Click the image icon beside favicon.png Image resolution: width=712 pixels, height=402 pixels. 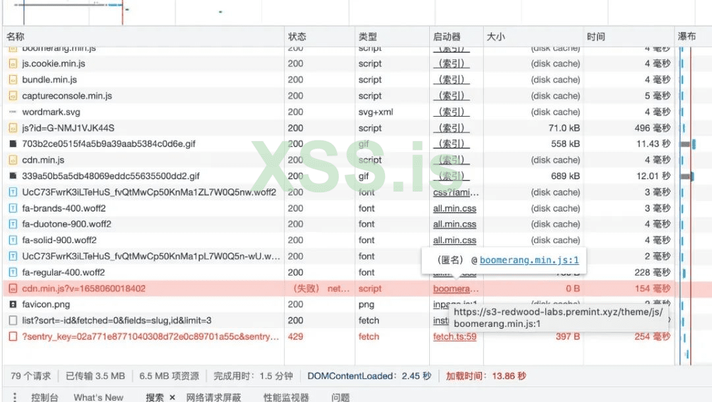click(x=13, y=304)
